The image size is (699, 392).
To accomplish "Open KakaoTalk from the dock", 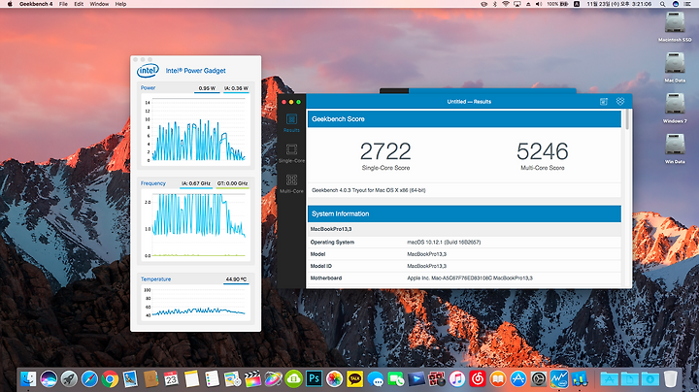I will [355, 379].
